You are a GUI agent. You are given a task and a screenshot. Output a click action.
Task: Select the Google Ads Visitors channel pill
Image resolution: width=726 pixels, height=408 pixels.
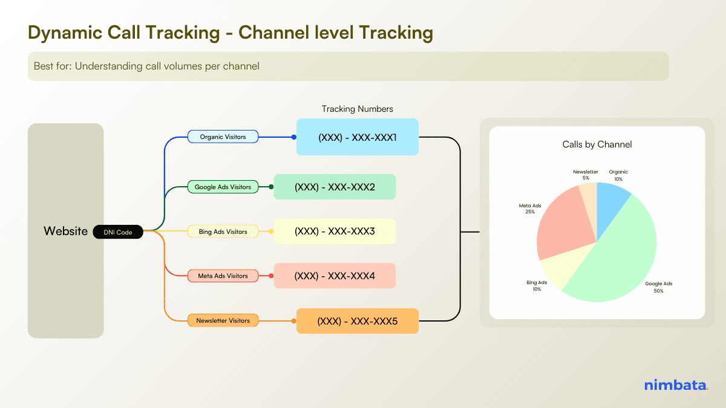tap(223, 187)
